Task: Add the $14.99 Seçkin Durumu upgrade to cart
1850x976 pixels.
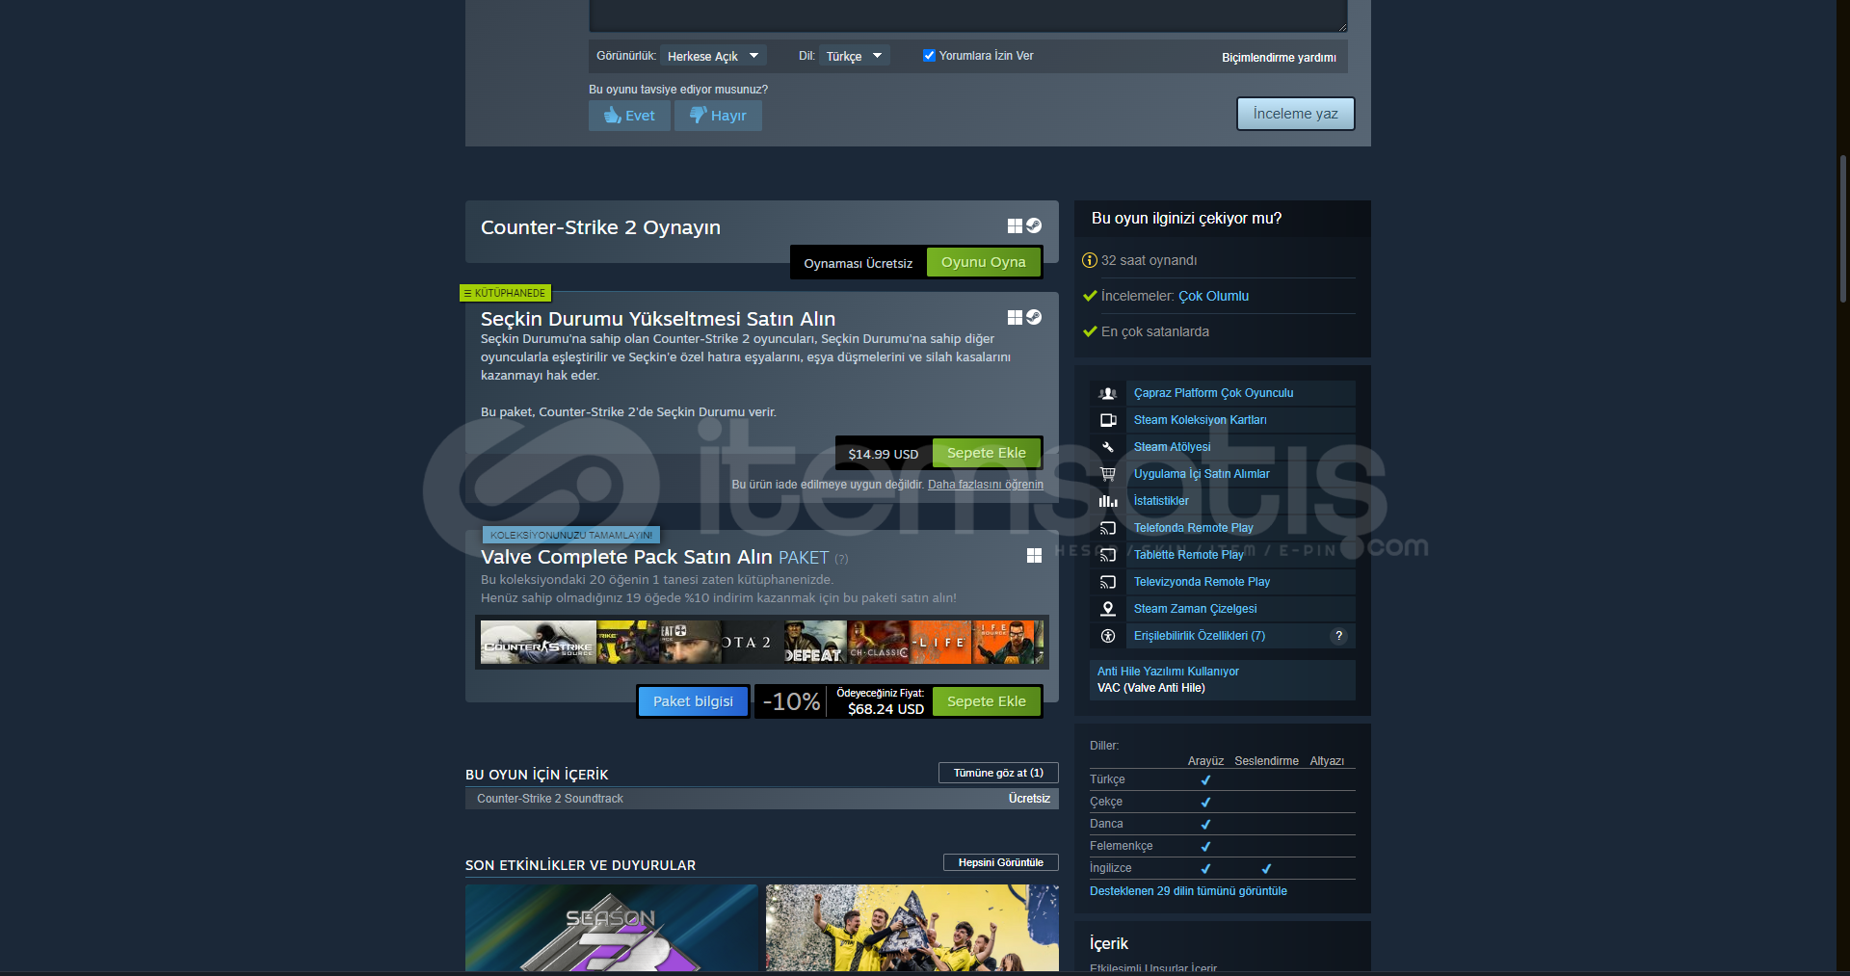Action: [x=986, y=453]
